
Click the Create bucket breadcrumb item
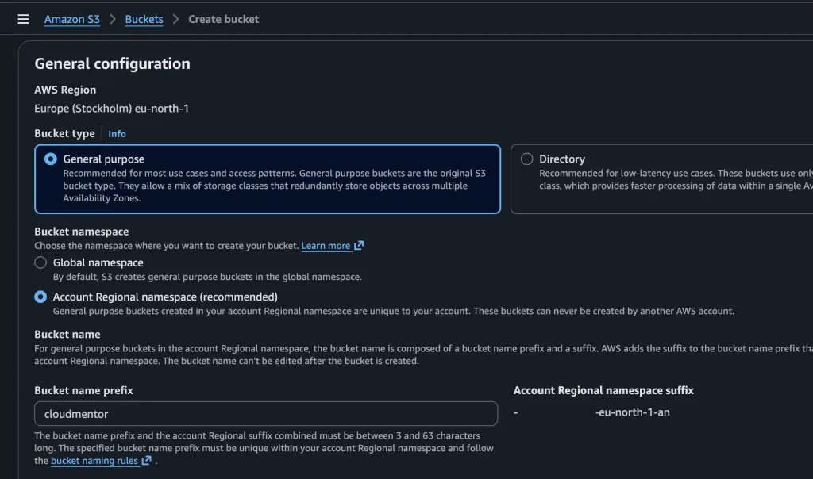223,19
